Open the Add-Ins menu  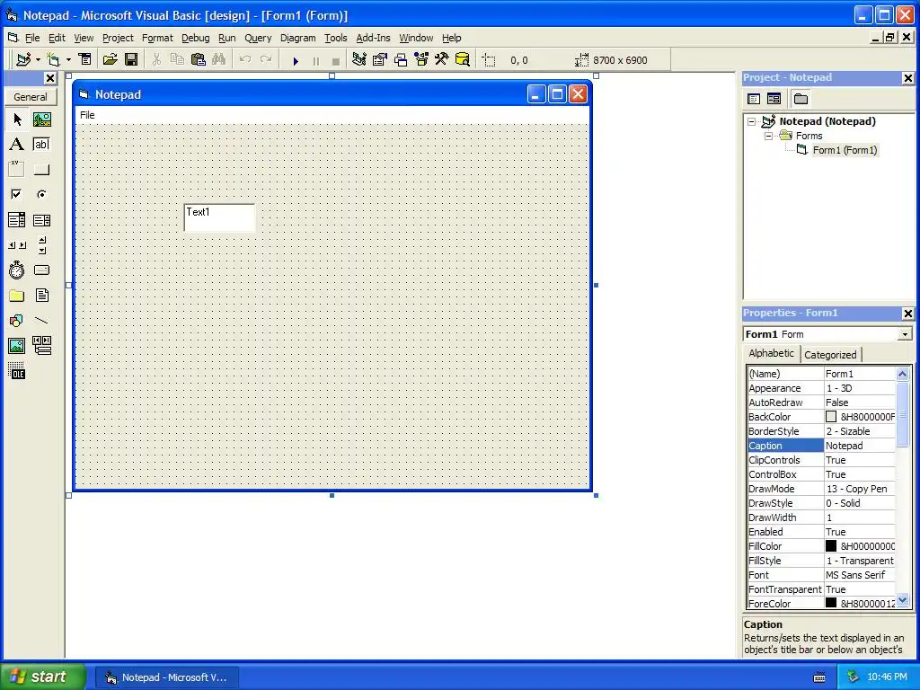[x=373, y=38]
